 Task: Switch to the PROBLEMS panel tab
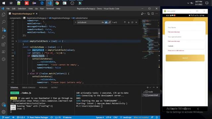43,88
